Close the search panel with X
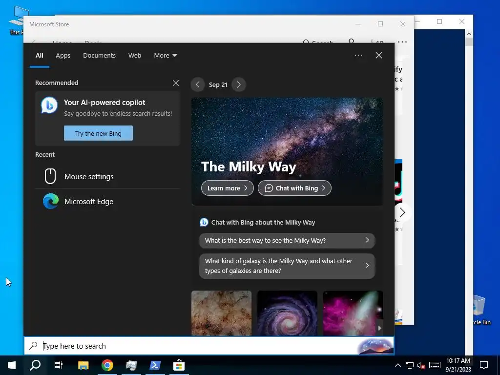The width and height of the screenshot is (500, 375). tap(379, 55)
